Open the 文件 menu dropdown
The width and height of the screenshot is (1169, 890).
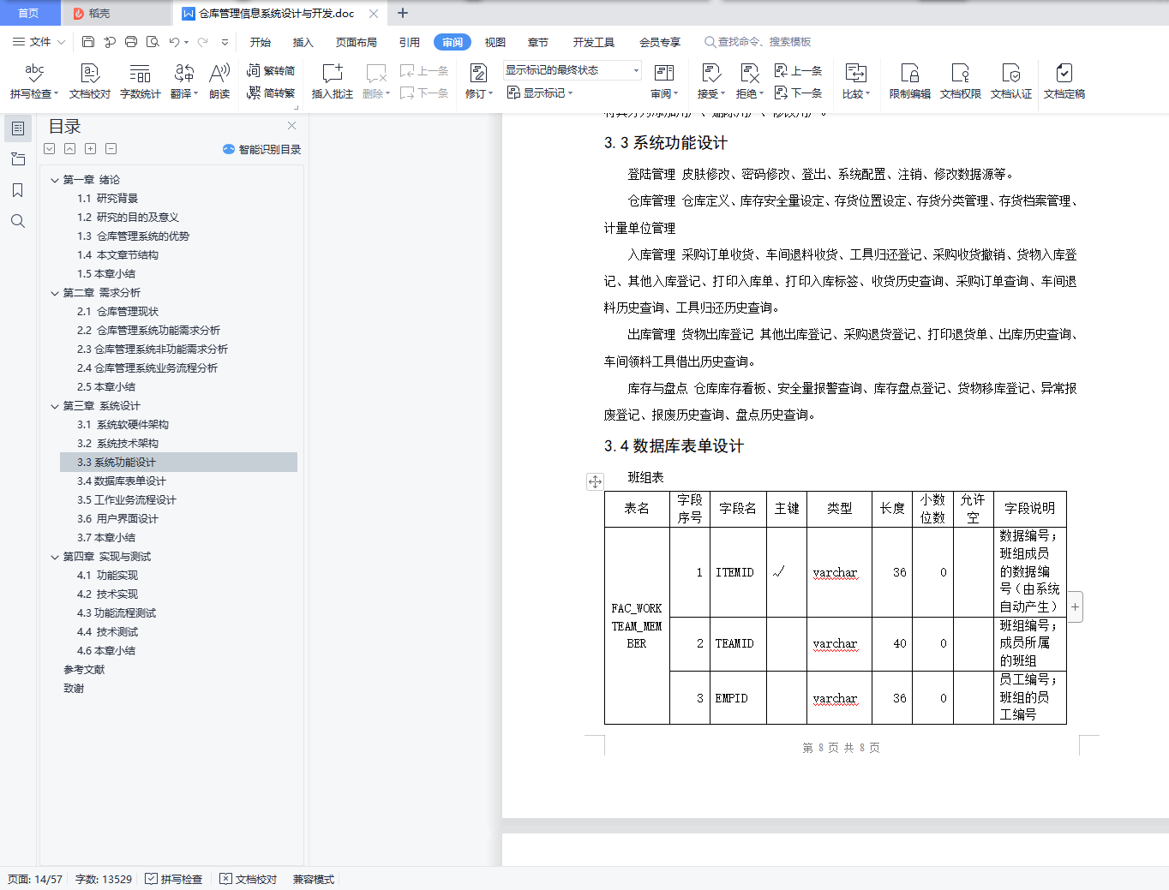(39, 41)
